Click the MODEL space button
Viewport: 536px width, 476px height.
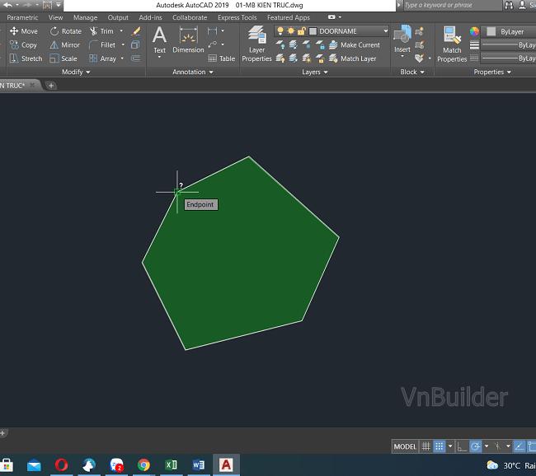pyautogui.click(x=405, y=446)
